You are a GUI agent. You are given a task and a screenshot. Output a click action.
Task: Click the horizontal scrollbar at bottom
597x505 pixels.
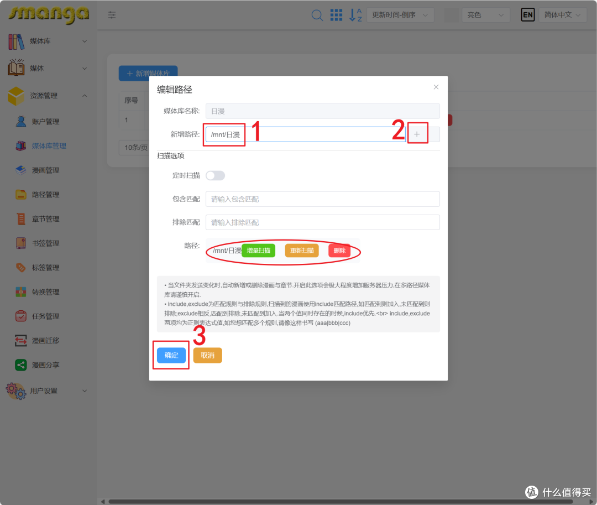tap(341, 502)
